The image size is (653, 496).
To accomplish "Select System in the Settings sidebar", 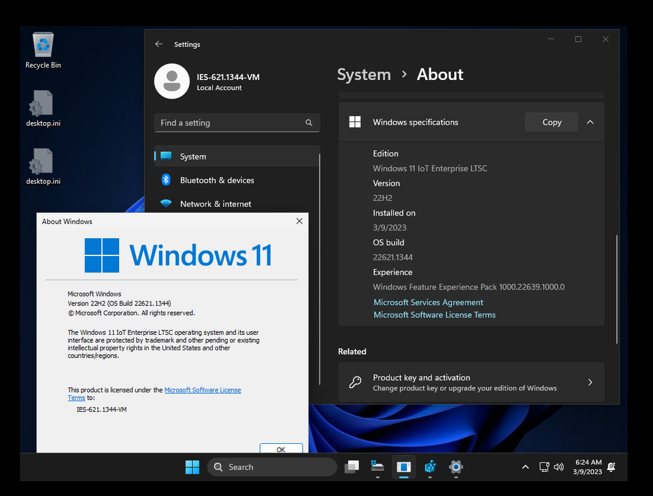I will coord(236,156).
